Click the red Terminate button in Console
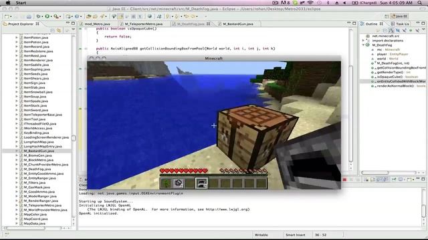Image resolution: width=428 pixels, height=240 pixels. click(344, 179)
